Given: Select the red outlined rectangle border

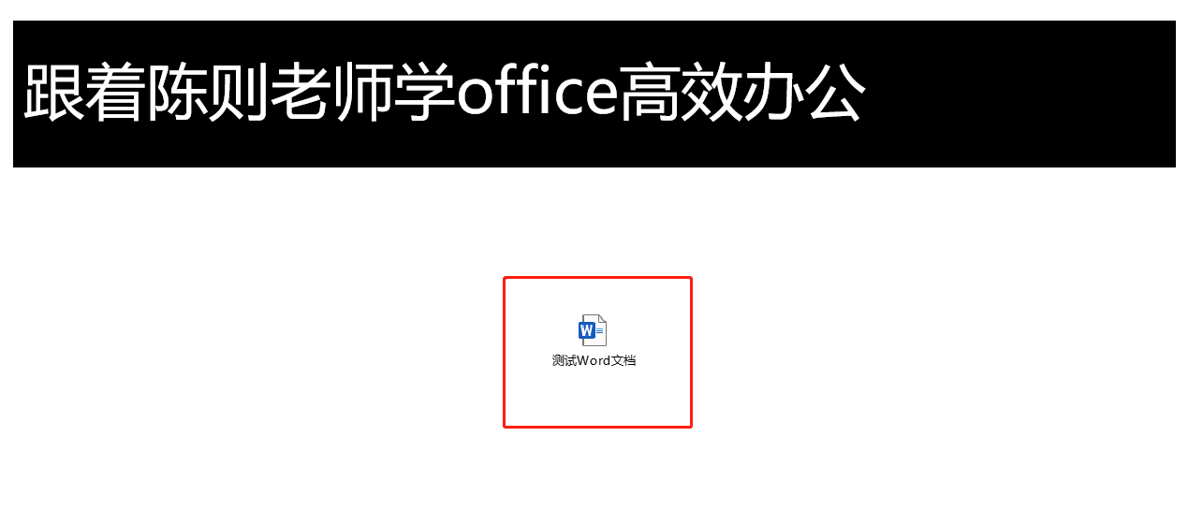Looking at the screenshot, I should tap(597, 278).
